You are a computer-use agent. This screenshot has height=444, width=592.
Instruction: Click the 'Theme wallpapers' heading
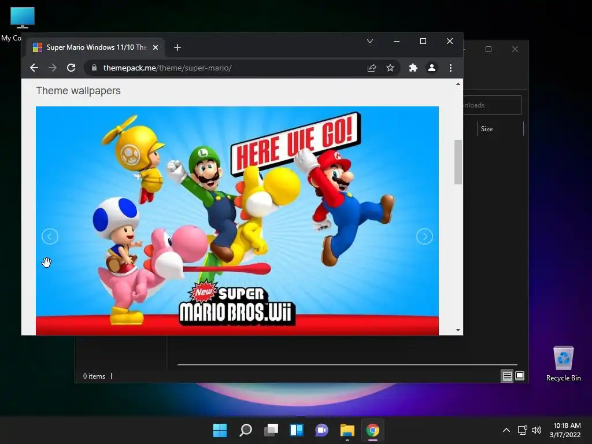[x=78, y=91]
